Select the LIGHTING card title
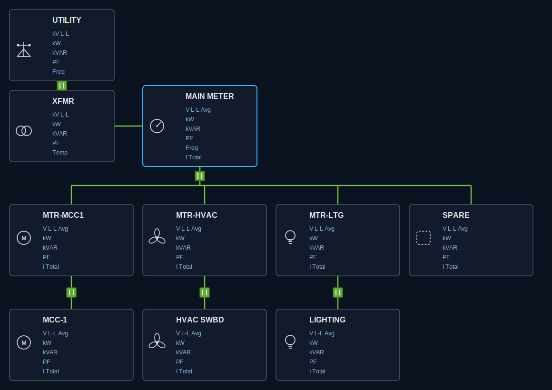 pos(327,320)
